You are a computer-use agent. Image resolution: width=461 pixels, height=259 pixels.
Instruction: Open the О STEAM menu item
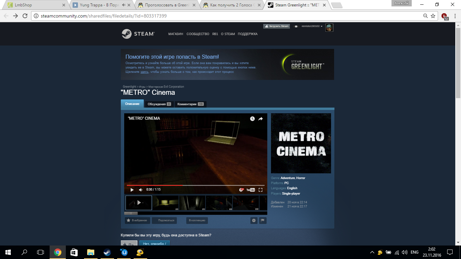pos(228,34)
